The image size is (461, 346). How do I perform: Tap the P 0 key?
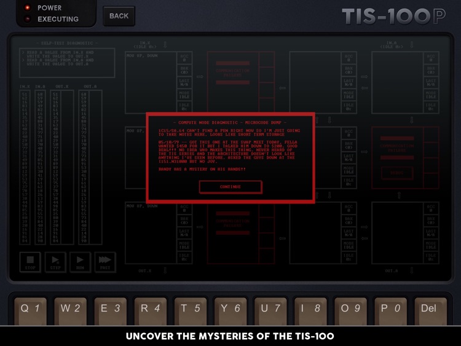click(390, 311)
